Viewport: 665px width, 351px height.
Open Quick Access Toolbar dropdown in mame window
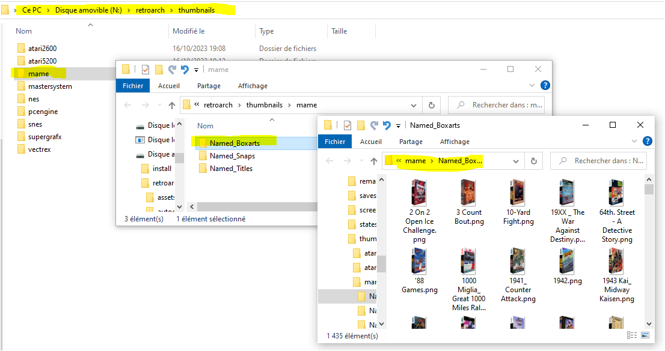pyautogui.click(x=196, y=70)
